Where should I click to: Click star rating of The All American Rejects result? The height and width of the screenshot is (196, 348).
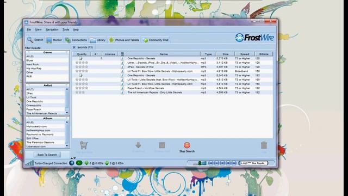tap(80, 92)
